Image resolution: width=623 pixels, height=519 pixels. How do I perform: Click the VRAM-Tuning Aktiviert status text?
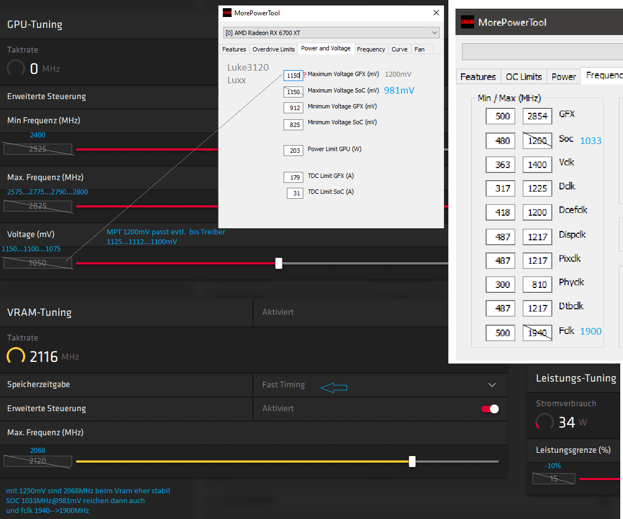[278, 312]
